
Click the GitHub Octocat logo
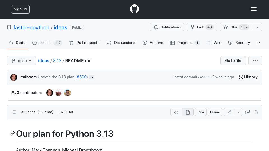tap(134, 9)
